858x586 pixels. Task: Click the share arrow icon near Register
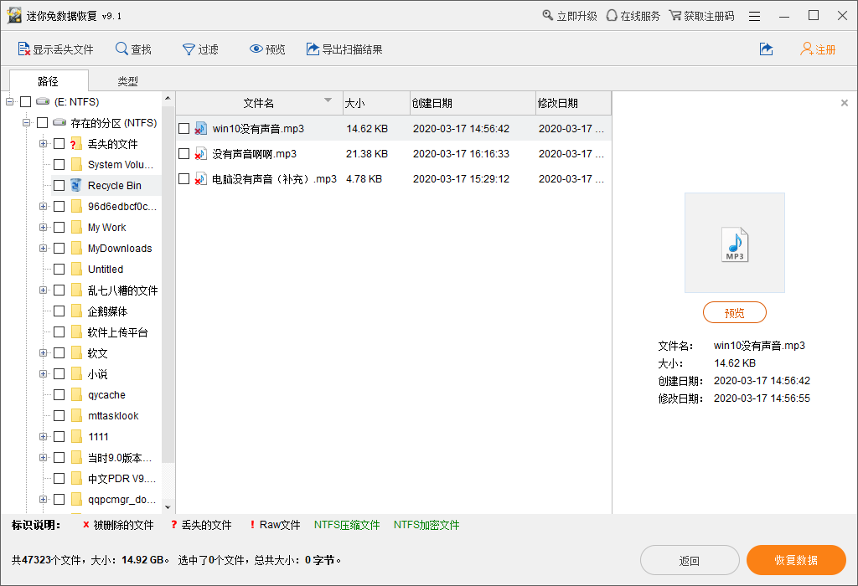point(766,49)
